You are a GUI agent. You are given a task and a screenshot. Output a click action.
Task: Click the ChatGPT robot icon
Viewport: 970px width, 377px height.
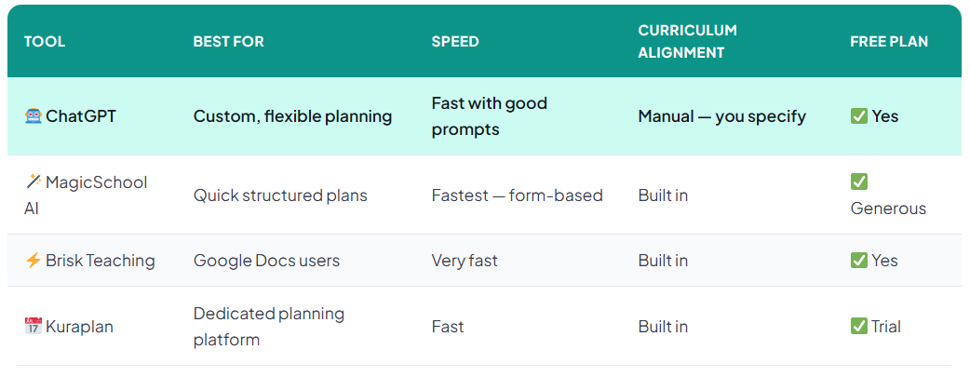(x=33, y=116)
